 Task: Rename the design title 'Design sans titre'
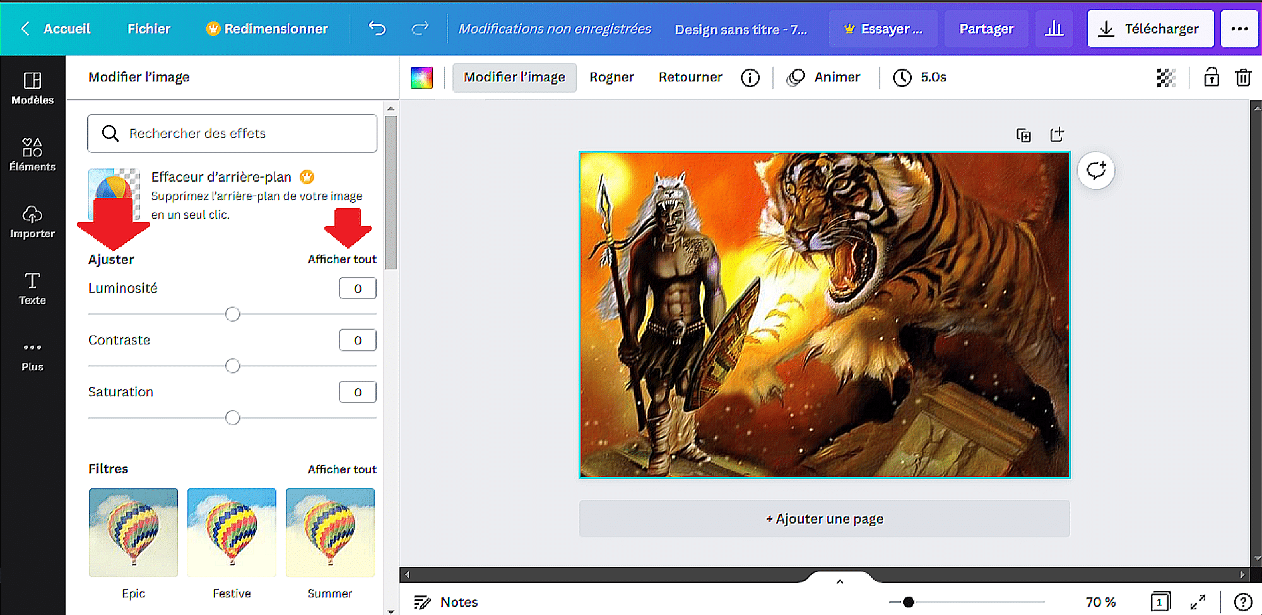[741, 30]
